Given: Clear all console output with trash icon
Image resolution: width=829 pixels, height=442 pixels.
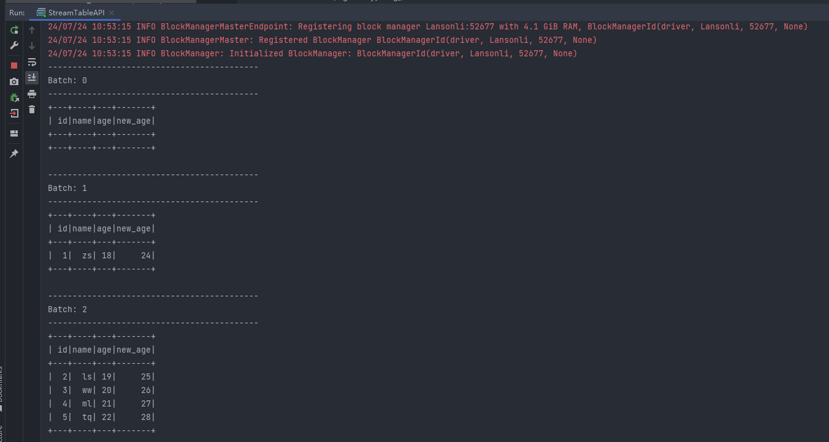Looking at the screenshot, I should click(x=32, y=110).
